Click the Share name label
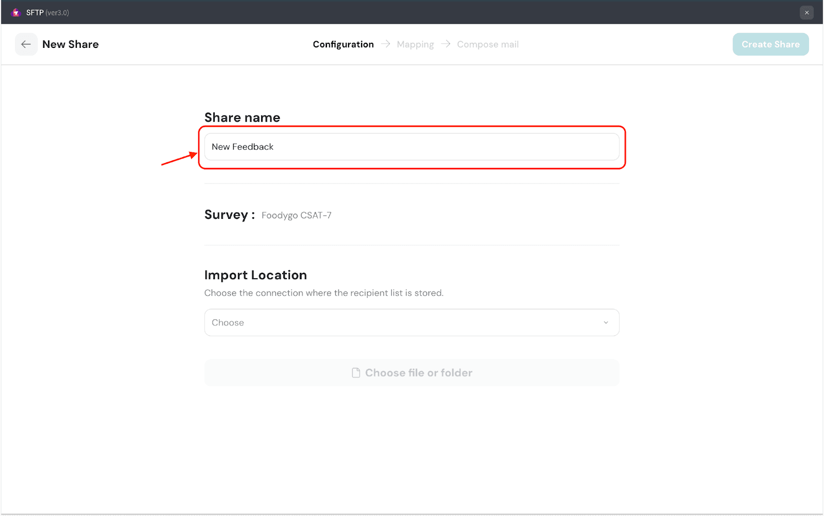This screenshot has width=824, height=516. (x=242, y=117)
